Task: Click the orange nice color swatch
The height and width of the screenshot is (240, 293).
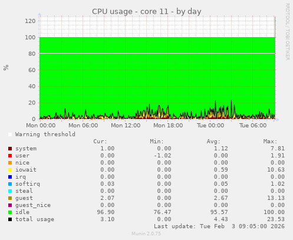Action: [x=10, y=163]
